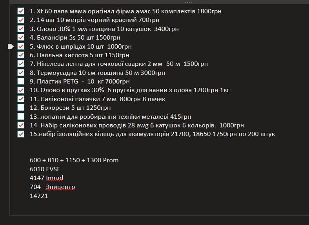This screenshot has height=225, width=309.
Task: Uncheck Нікелева лента item checkbox
Action: click(x=21, y=64)
